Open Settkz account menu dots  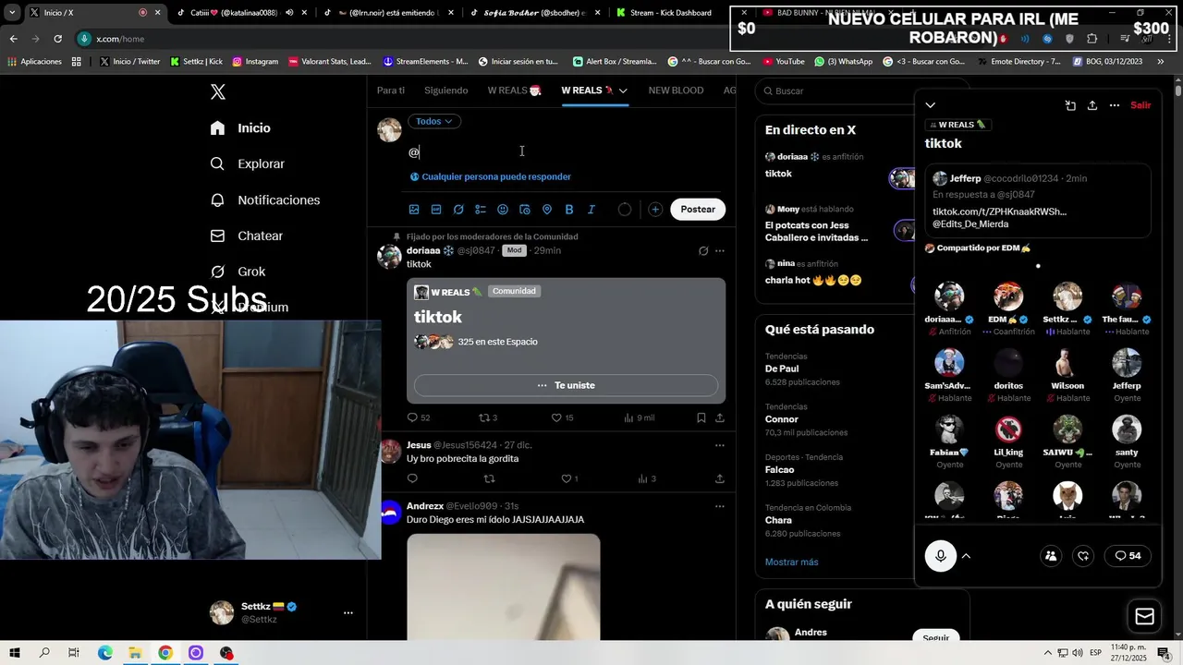pos(348,612)
